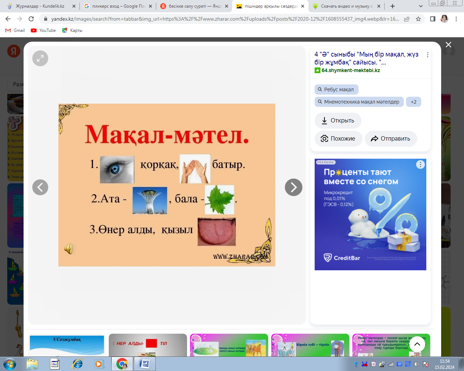Viewport: 464px width, 371px height.
Task: Switch to the пликерс вход Google tab
Action: coord(117,6)
